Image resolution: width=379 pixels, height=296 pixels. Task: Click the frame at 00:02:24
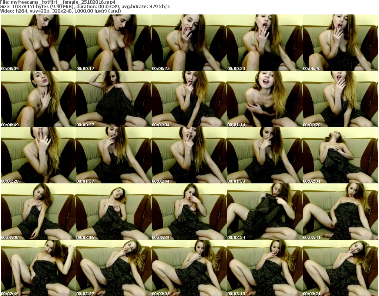(189, 212)
